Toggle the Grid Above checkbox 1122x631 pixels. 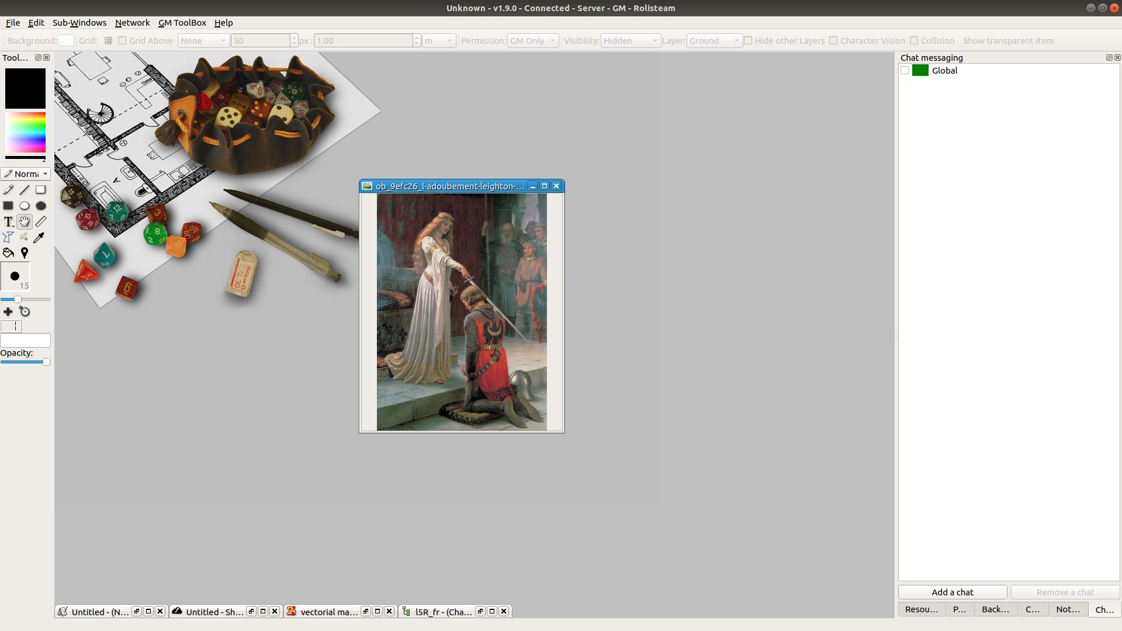[x=122, y=41]
